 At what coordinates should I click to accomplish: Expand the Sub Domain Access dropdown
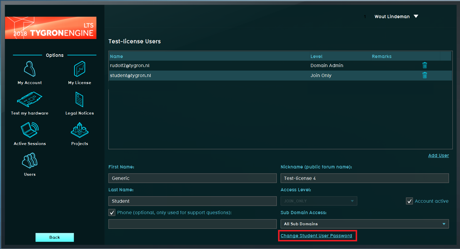pos(364,224)
